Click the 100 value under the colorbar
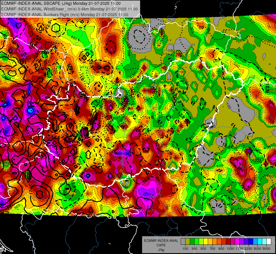 pyautogui.click(x=185, y=249)
